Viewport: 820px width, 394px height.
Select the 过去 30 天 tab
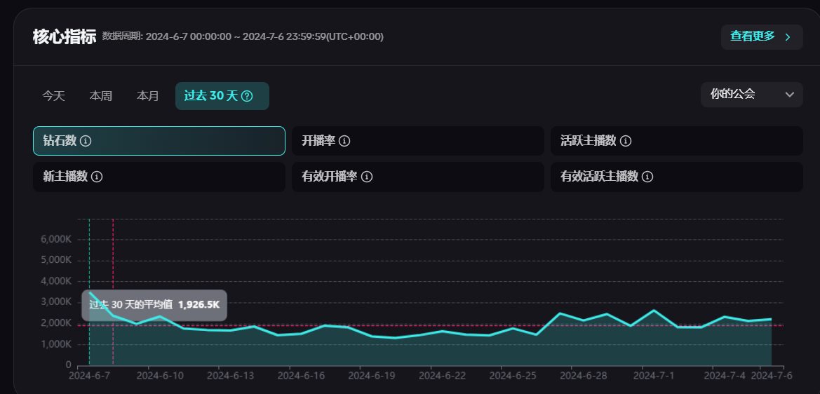(222, 96)
